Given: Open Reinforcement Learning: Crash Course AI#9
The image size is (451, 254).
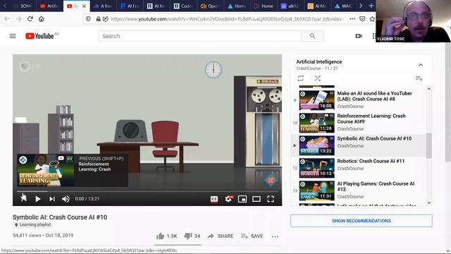Looking at the screenshot, I should (371, 119).
